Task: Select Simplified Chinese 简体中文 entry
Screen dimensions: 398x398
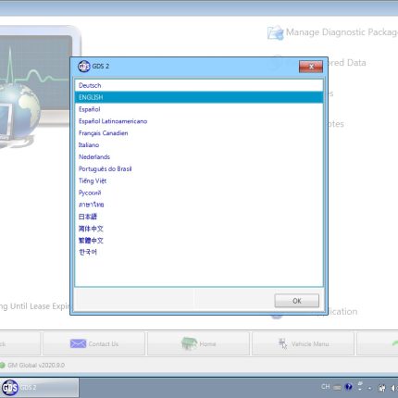Action: click(x=199, y=229)
